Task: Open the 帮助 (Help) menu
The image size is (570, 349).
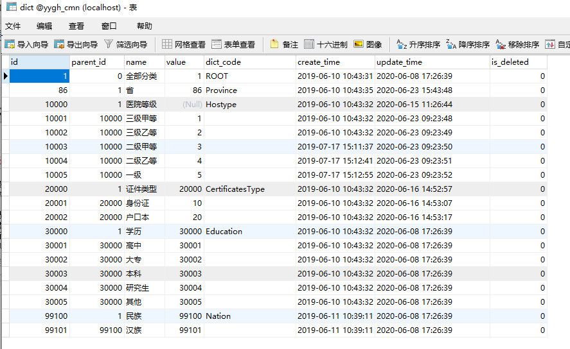Action: pos(145,26)
